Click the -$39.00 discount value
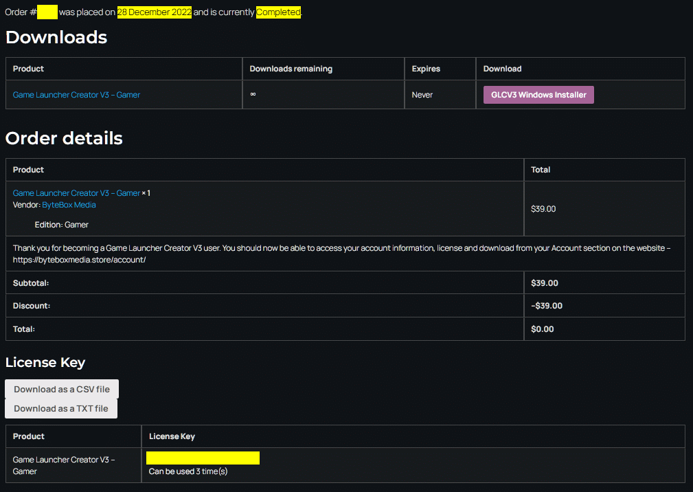The image size is (693, 492). (x=547, y=306)
